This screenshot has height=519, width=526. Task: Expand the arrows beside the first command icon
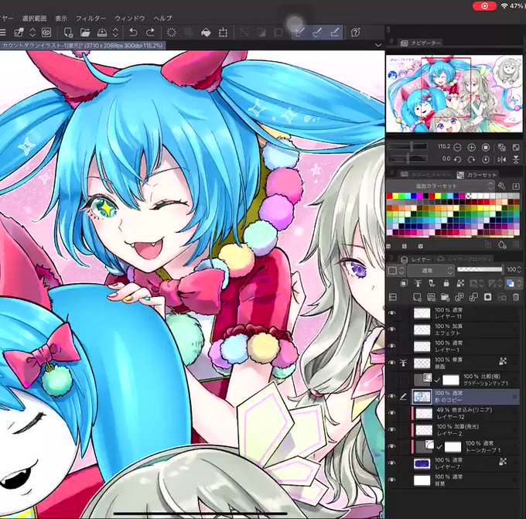coord(32,32)
